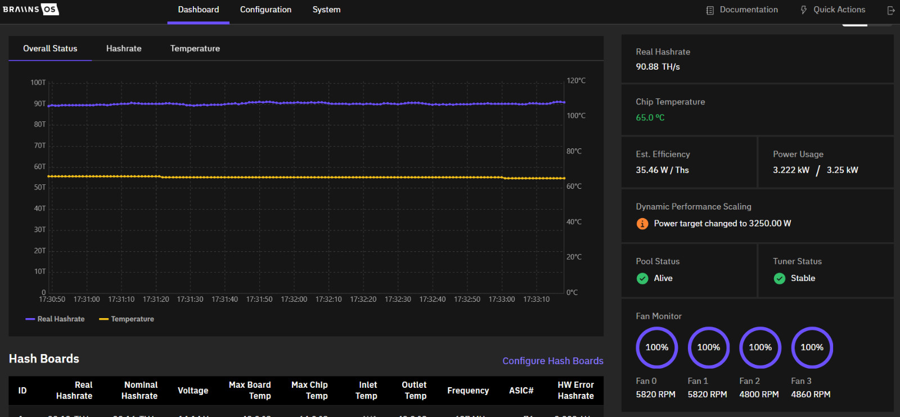This screenshot has width=900, height=417.
Task: Click the ASIC# column header
Action: 521,391
